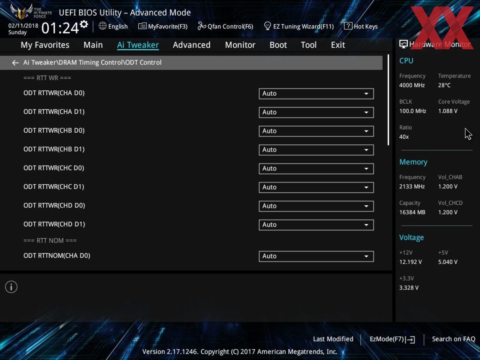Click the 3.328 V reading

point(409,288)
